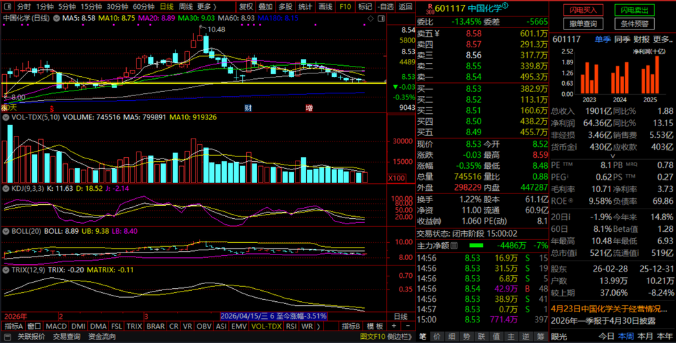
Task: Click the 增 marker on the chart
Action: (309, 108)
